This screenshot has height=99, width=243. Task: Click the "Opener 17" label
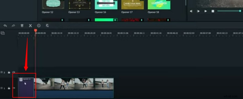click(127, 12)
